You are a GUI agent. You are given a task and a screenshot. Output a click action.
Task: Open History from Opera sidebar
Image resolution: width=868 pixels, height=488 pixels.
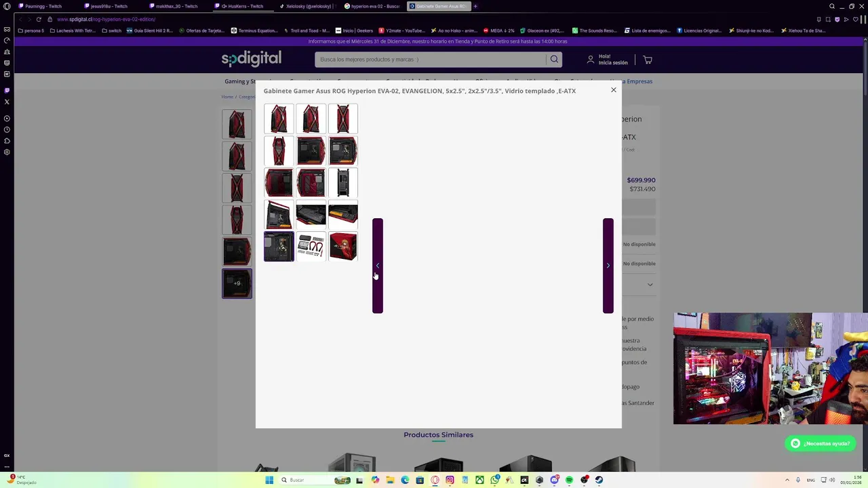pyautogui.click(x=7, y=129)
